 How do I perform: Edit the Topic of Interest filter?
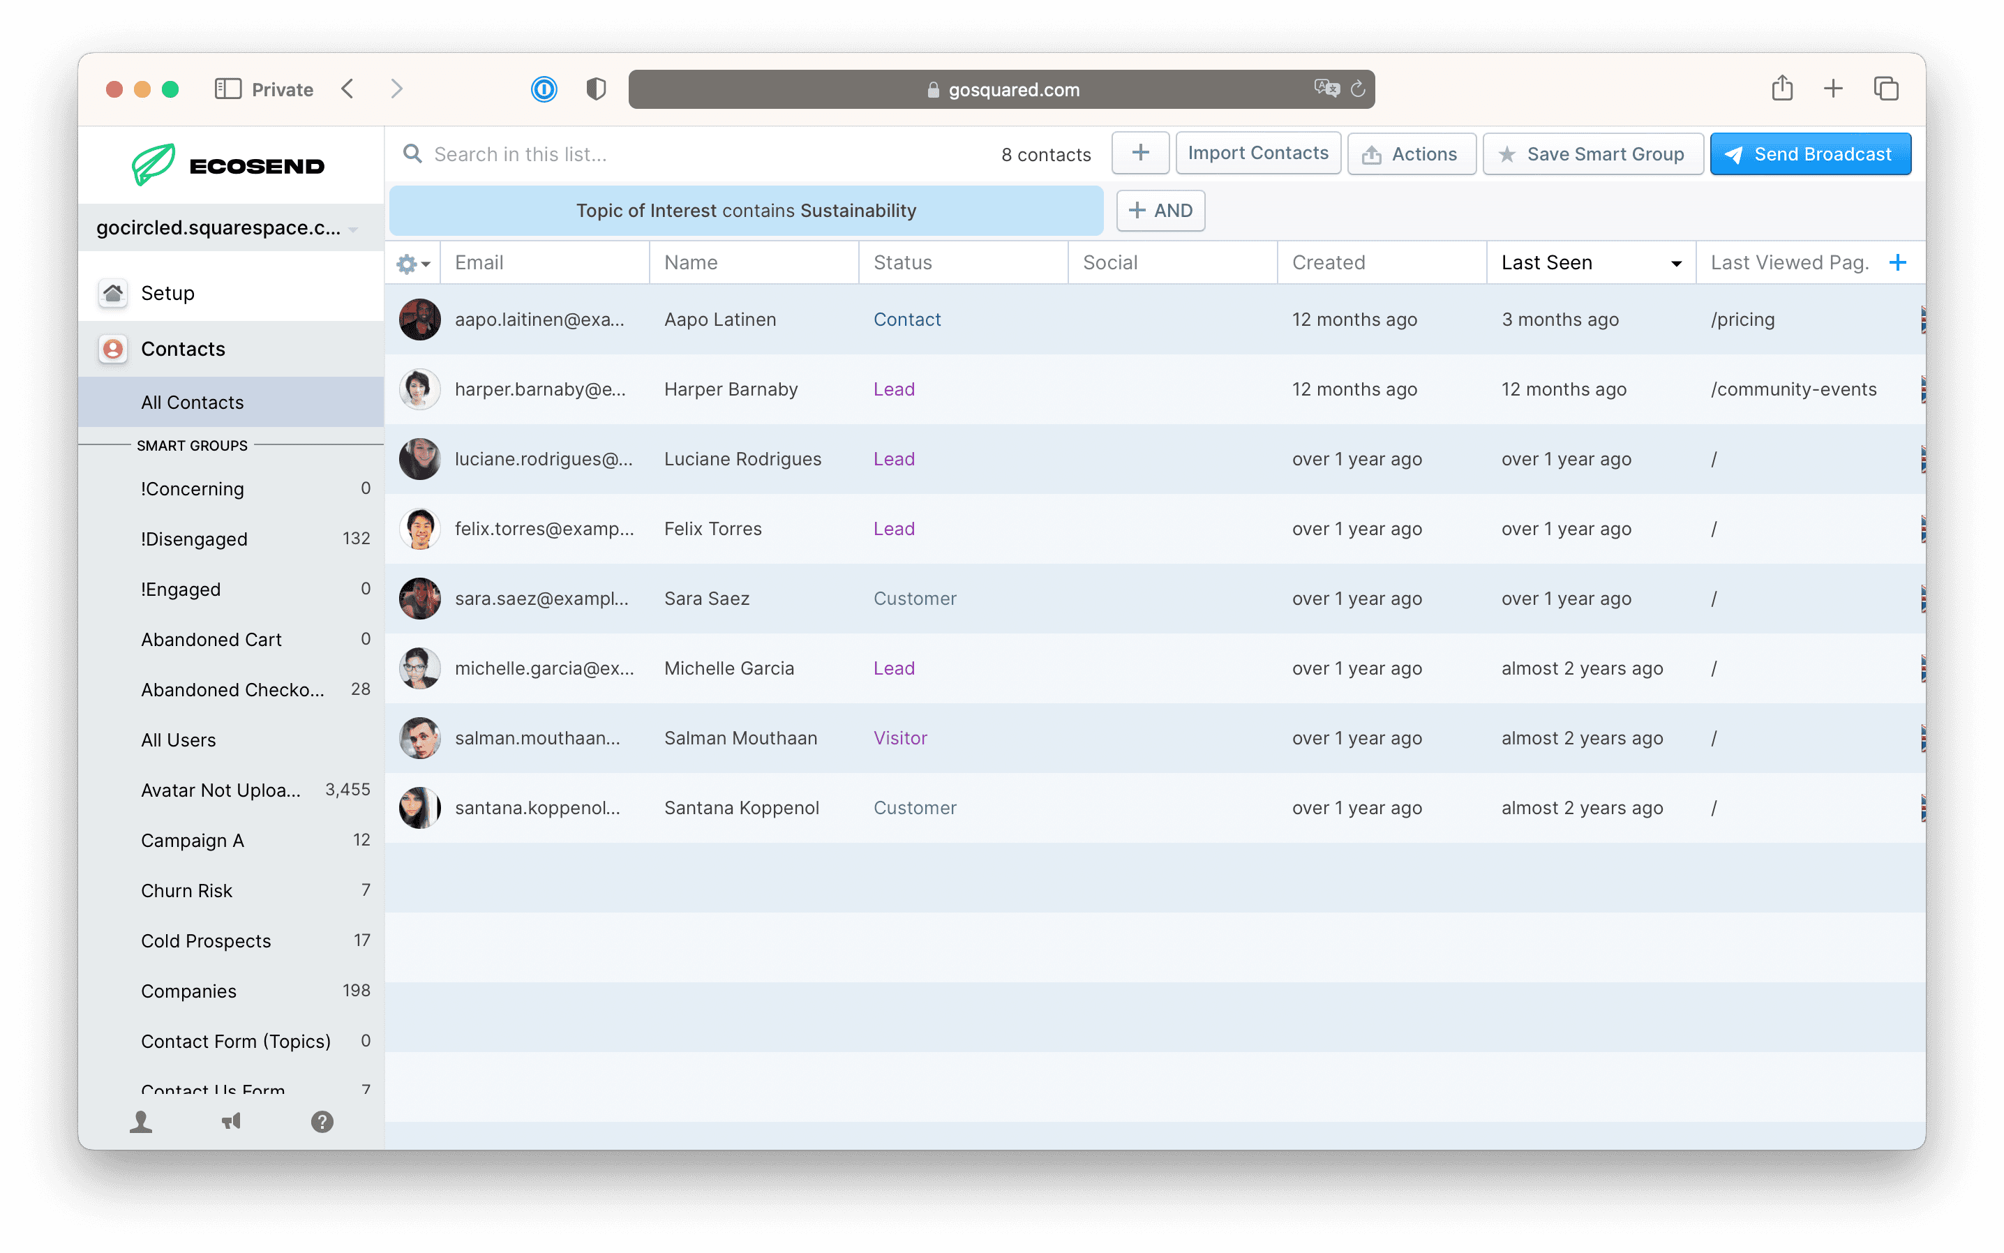click(x=745, y=211)
